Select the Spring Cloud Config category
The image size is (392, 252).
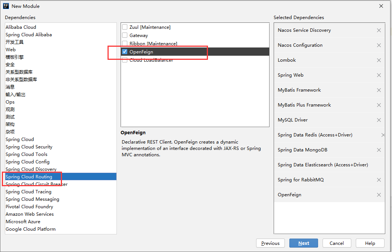pyautogui.click(x=61, y=162)
